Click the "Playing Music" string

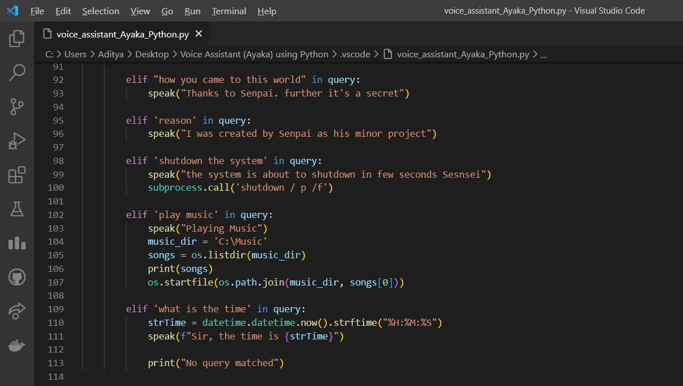click(x=222, y=229)
